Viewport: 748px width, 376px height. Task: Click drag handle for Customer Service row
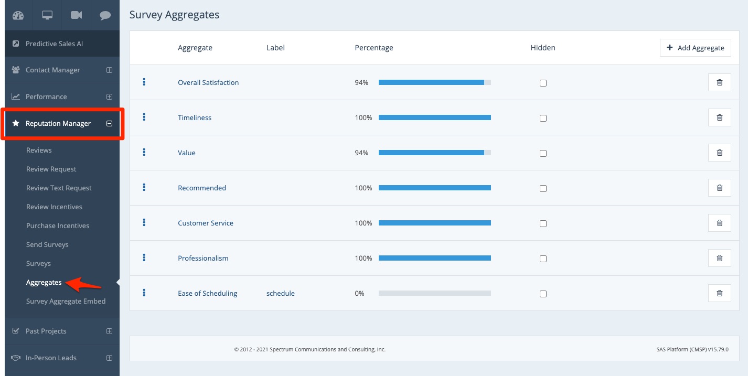[x=144, y=222]
